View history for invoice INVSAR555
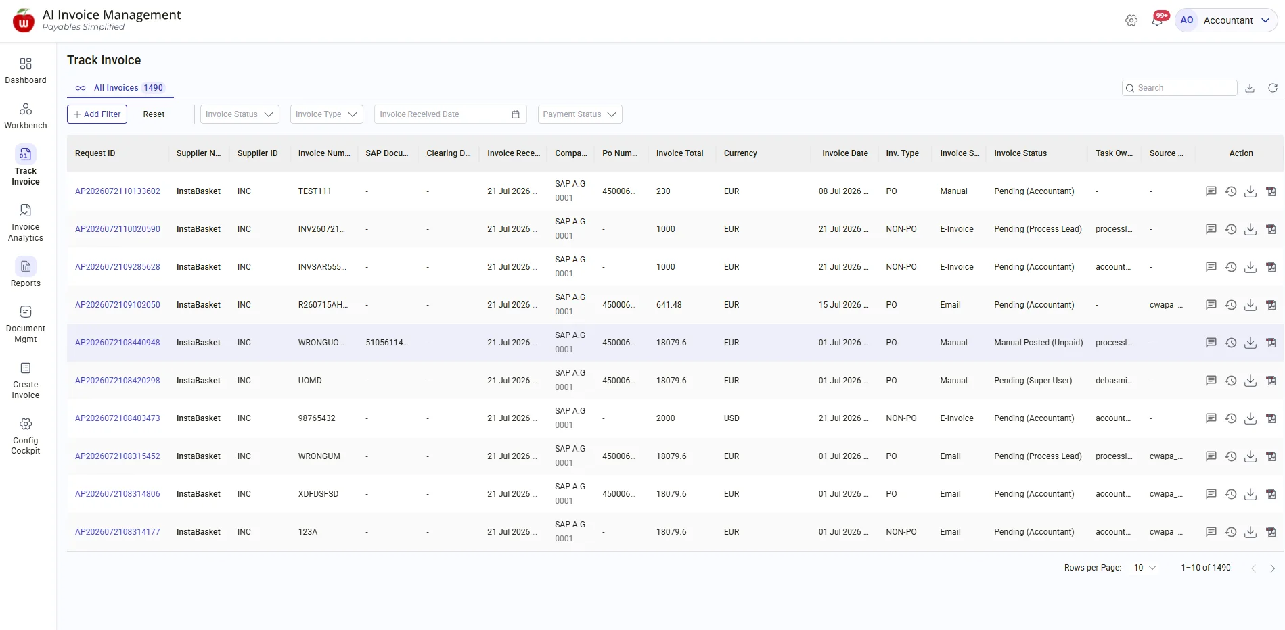The image size is (1285, 630). pos(1231,267)
